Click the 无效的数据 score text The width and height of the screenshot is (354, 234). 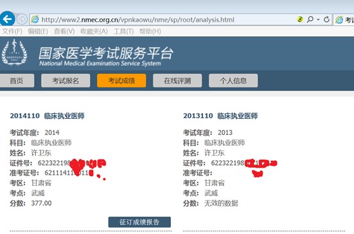click(x=221, y=203)
